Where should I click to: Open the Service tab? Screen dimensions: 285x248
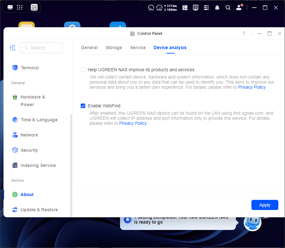pos(138,48)
